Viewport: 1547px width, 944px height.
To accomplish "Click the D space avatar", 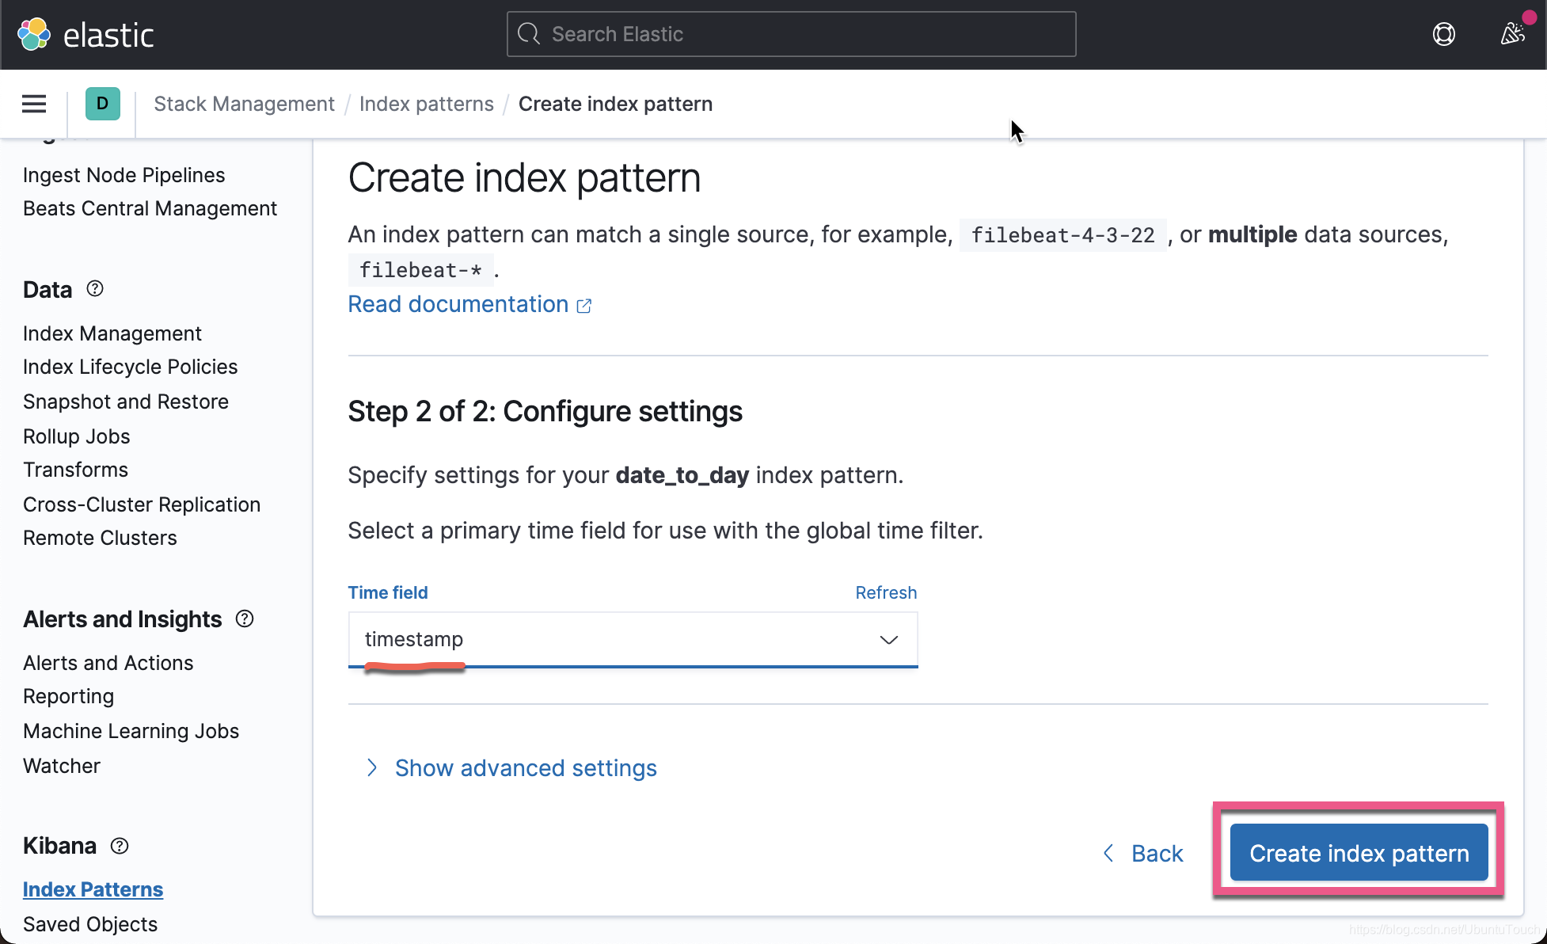I will (x=102, y=104).
